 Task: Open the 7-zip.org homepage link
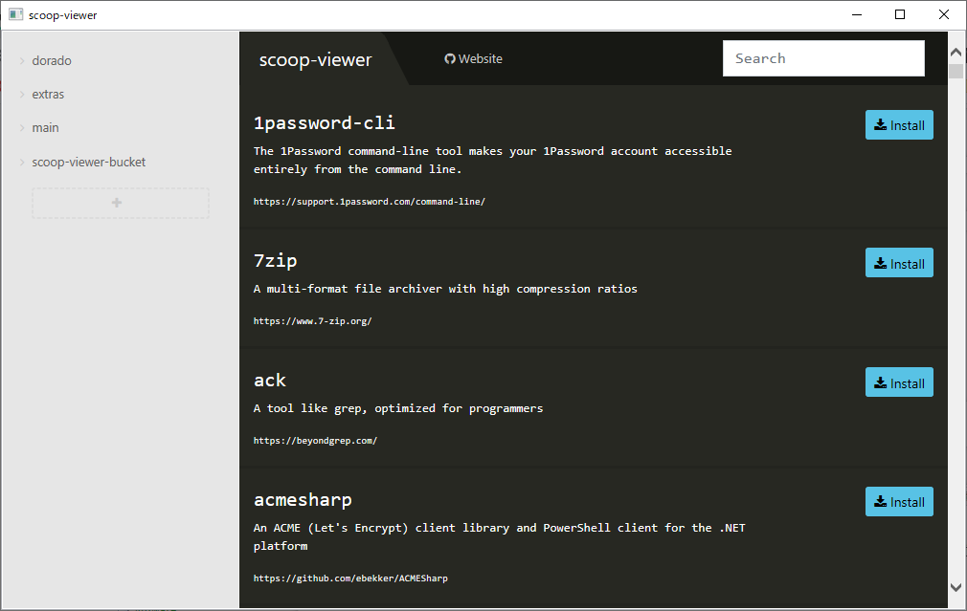point(312,321)
